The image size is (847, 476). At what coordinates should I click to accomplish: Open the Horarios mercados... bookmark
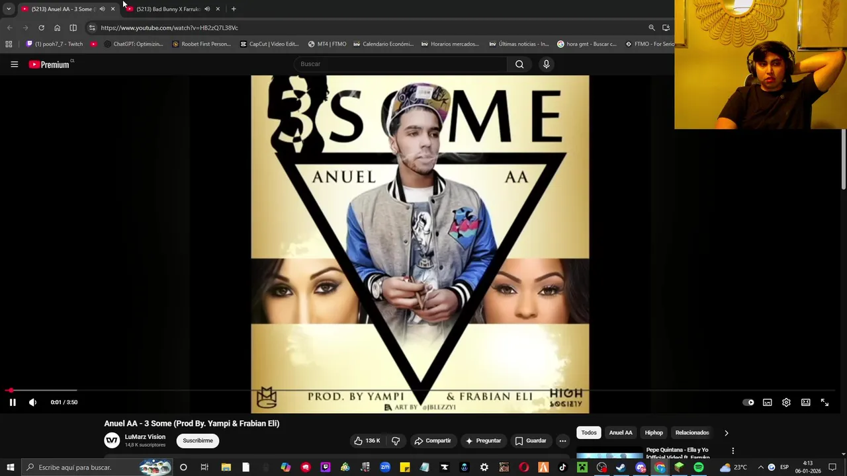(x=450, y=44)
